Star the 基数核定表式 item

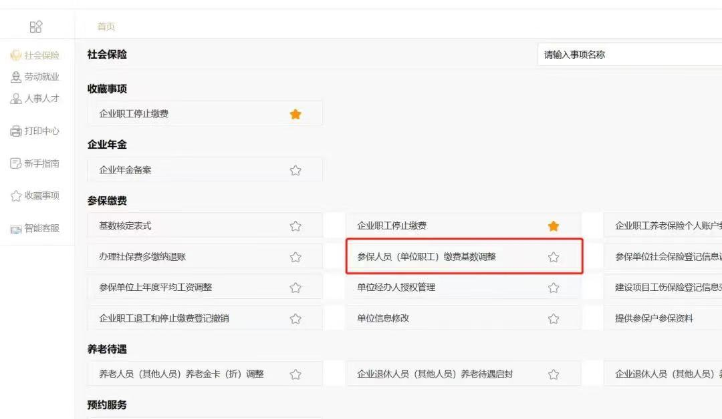pos(295,226)
